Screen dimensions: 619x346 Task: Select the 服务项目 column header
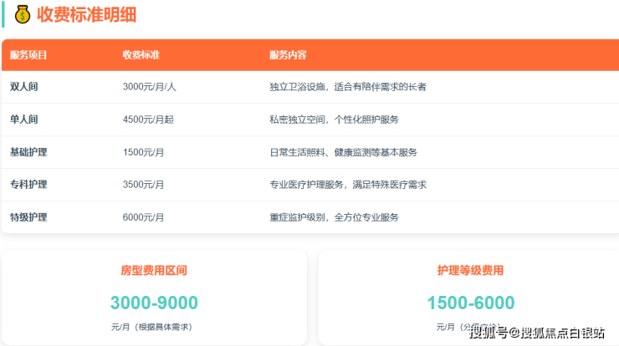tap(28, 55)
